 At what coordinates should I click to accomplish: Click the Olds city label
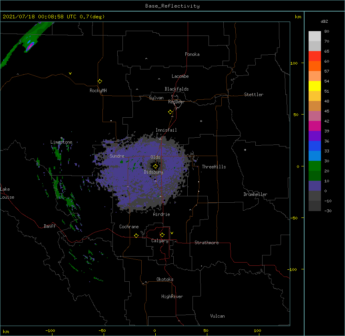pos(155,157)
